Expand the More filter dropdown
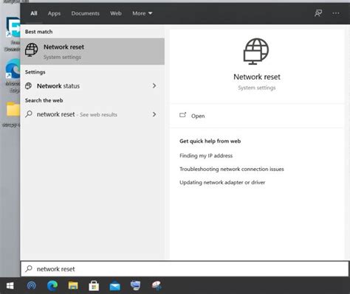The width and height of the screenshot is (350, 294). pyautogui.click(x=142, y=13)
